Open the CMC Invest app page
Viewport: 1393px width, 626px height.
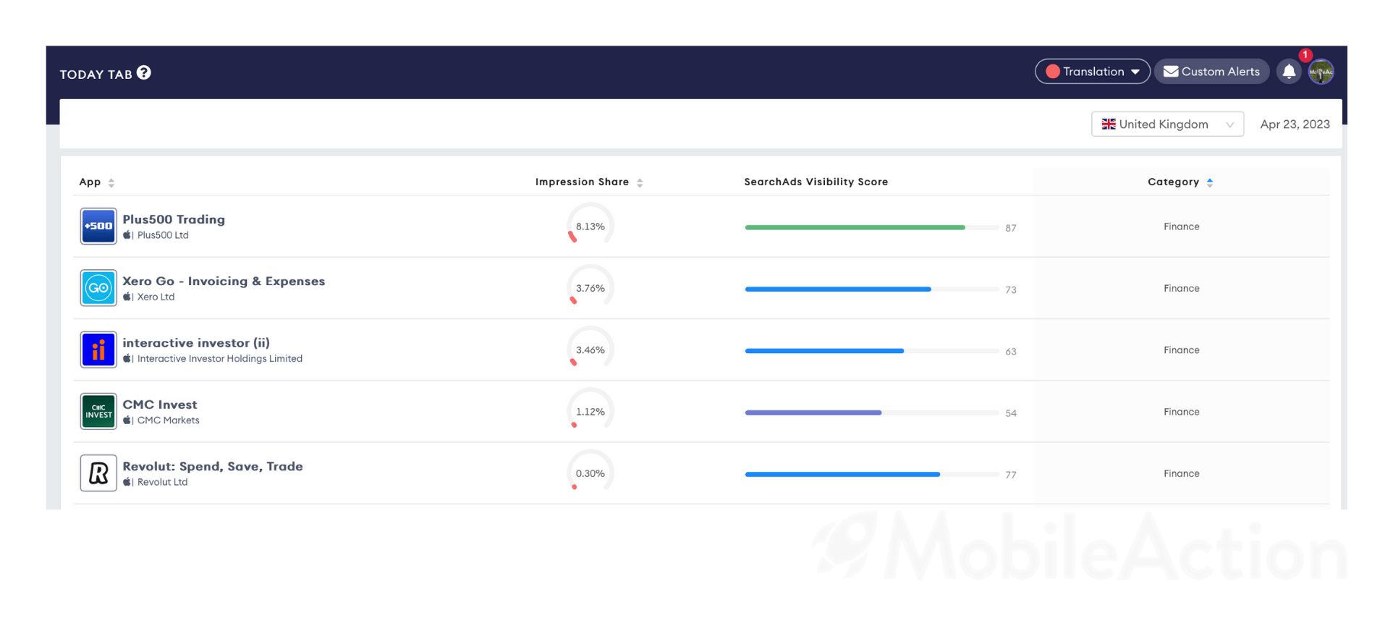(x=160, y=405)
